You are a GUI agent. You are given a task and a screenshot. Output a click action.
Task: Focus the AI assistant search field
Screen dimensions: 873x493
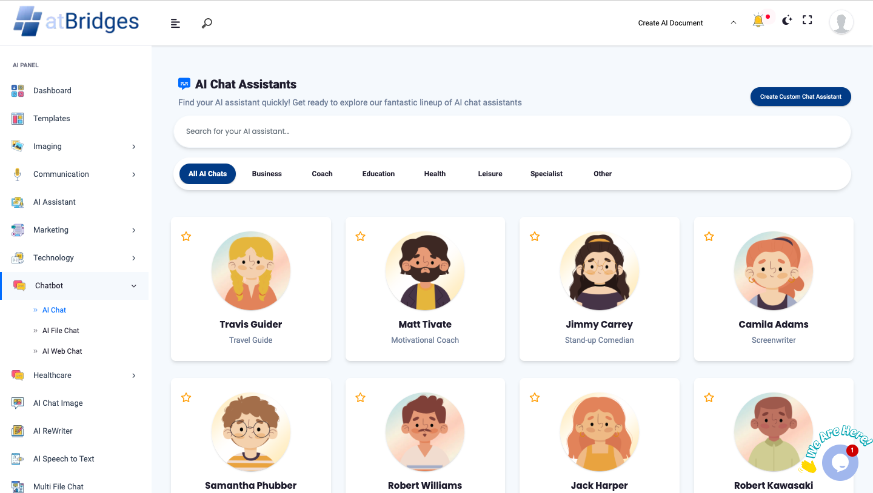coord(512,131)
